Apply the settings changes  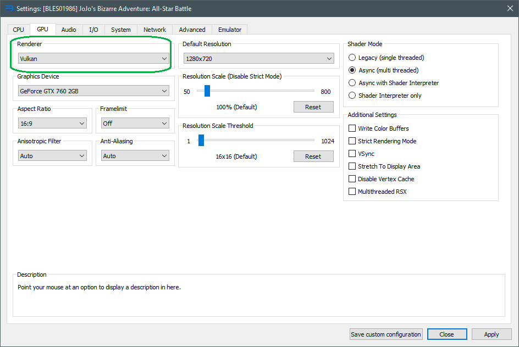click(492, 334)
